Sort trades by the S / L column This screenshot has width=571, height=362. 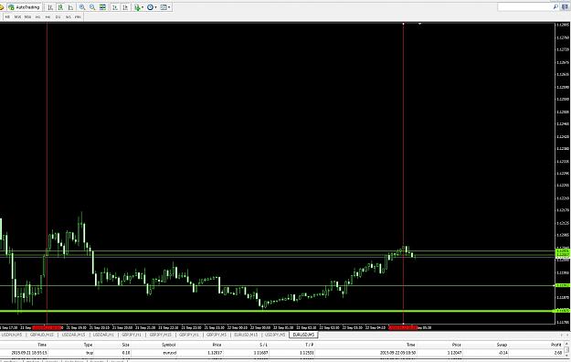pyautogui.click(x=264, y=345)
